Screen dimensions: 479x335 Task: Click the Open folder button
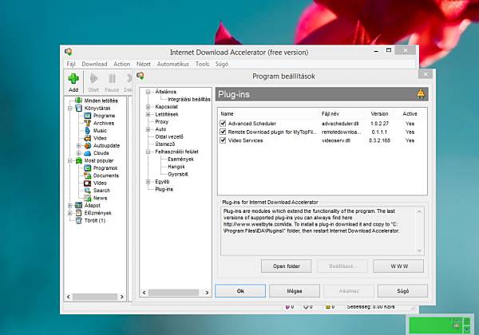pyautogui.click(x=287, y=266)
